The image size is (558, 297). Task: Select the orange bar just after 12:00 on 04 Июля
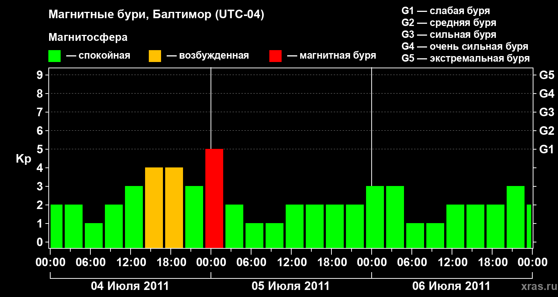pyautogui.click(x=154, y=208)
